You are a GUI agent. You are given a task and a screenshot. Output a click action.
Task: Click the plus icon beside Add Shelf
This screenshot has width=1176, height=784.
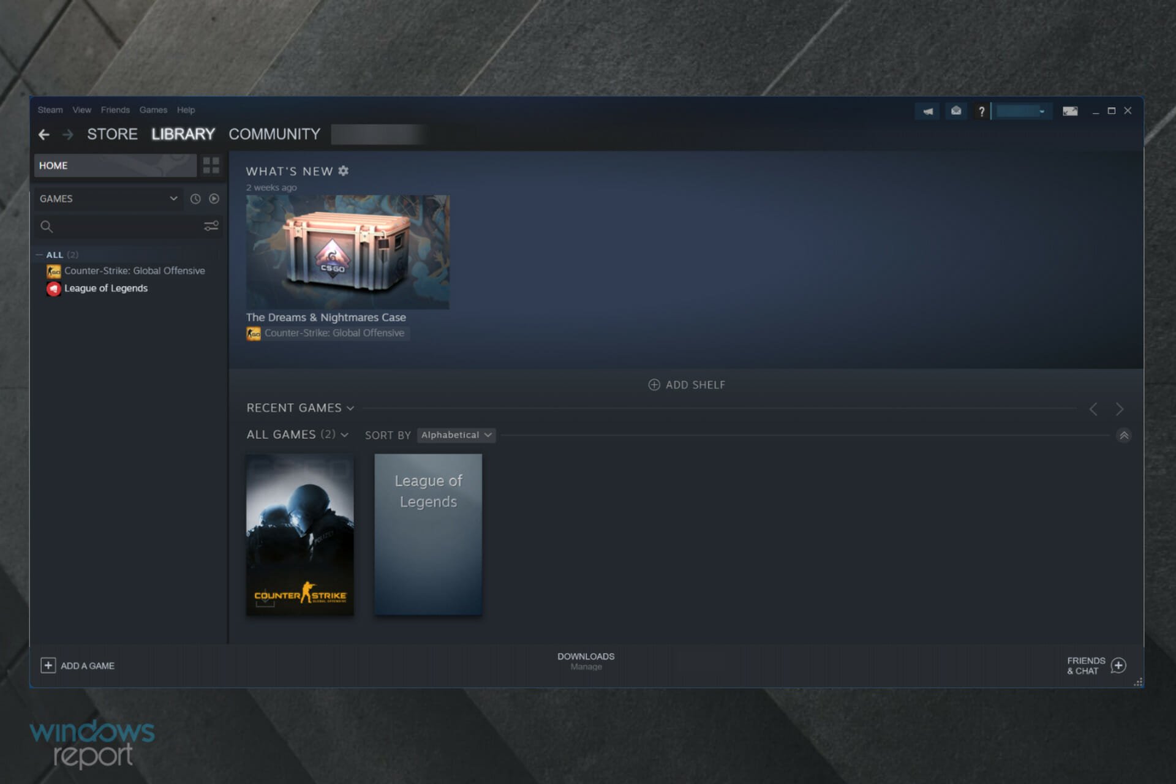[654, 385]
